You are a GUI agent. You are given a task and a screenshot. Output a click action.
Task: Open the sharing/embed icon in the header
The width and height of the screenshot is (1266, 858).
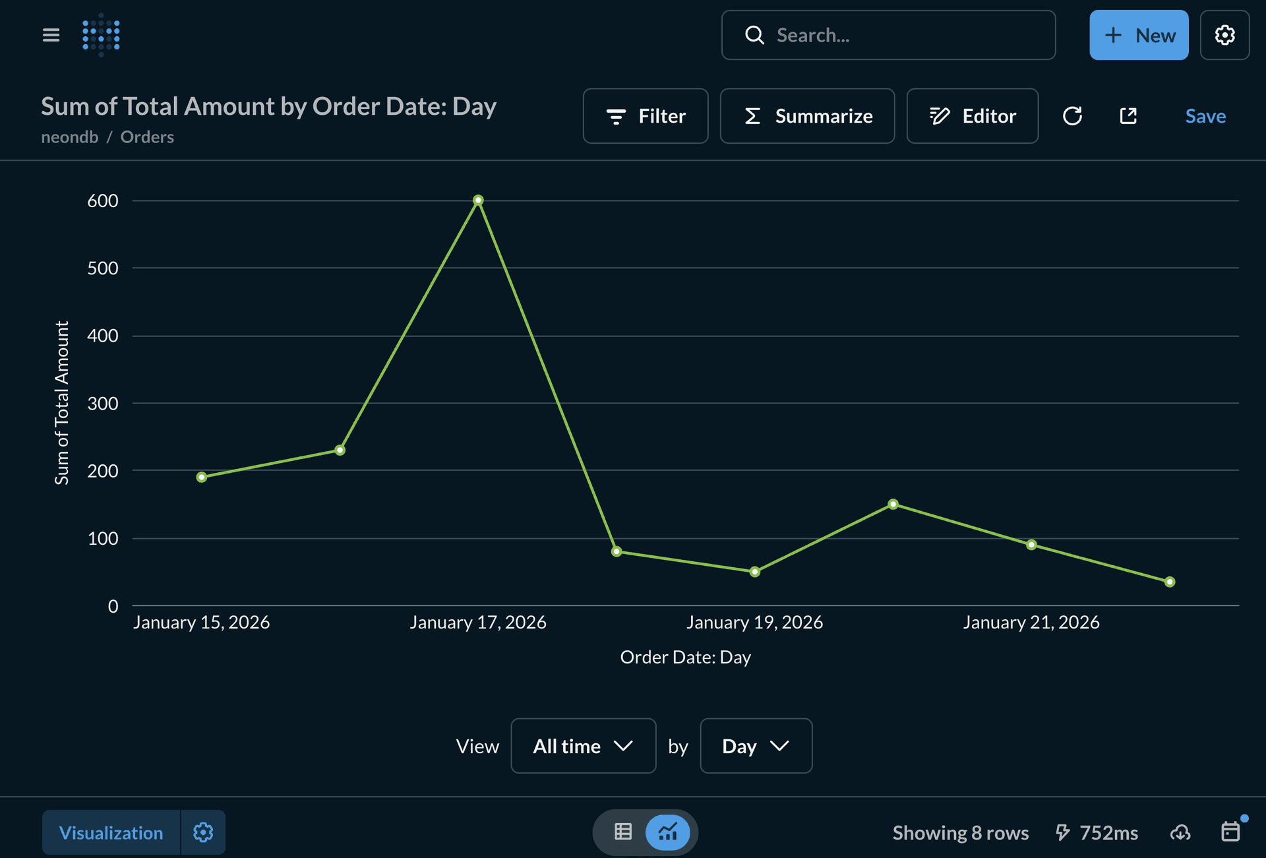click(x=1128, y=116)
